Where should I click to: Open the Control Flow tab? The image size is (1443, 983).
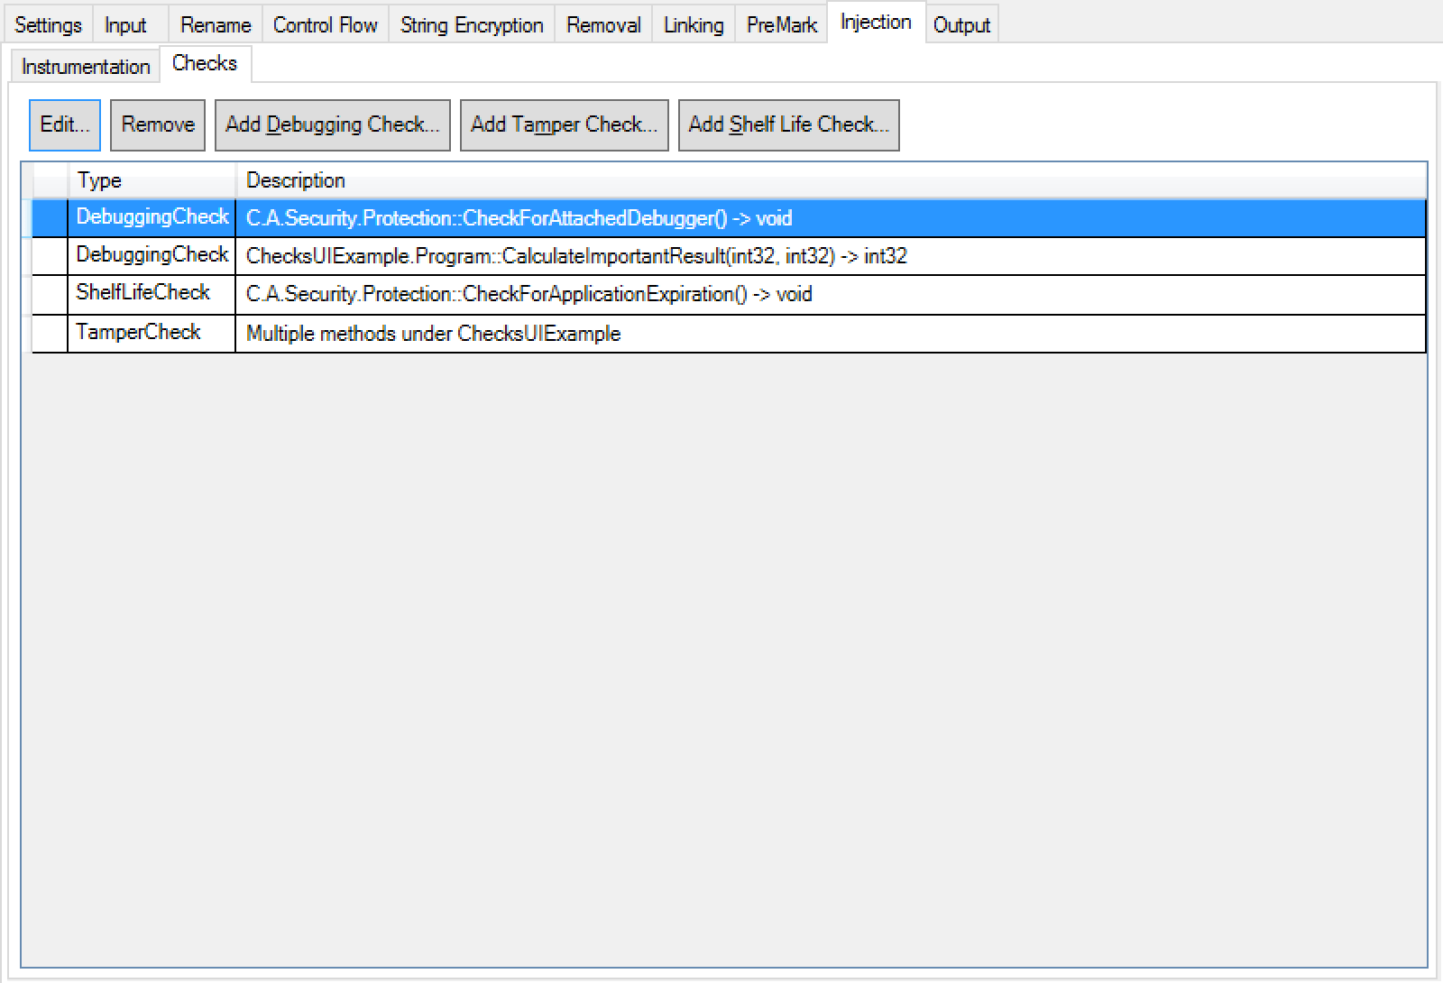[325, 24]
